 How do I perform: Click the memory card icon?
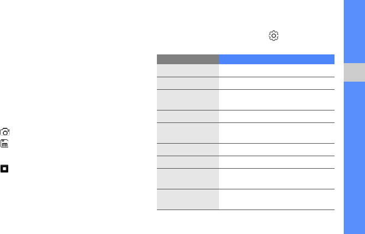click(5, 144)
